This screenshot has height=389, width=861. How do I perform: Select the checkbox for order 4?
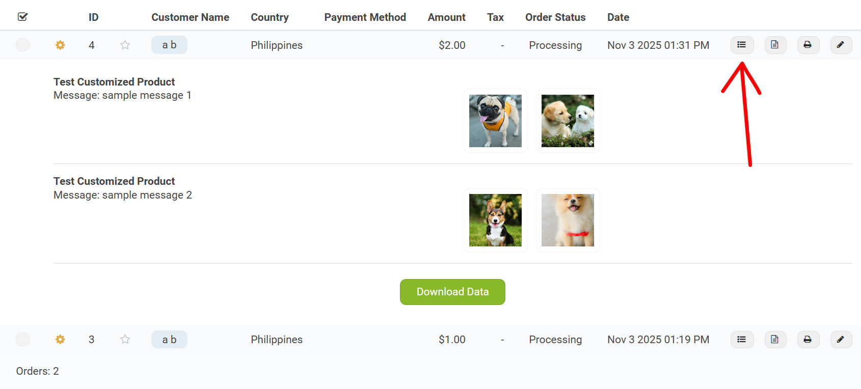[x=22, y=45]
